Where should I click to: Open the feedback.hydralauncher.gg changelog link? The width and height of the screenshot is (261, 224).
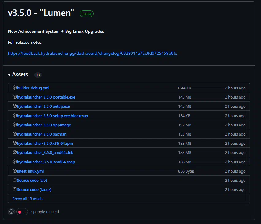click(92, 53)
